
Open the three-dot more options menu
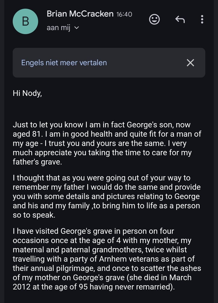pos(202,19)
